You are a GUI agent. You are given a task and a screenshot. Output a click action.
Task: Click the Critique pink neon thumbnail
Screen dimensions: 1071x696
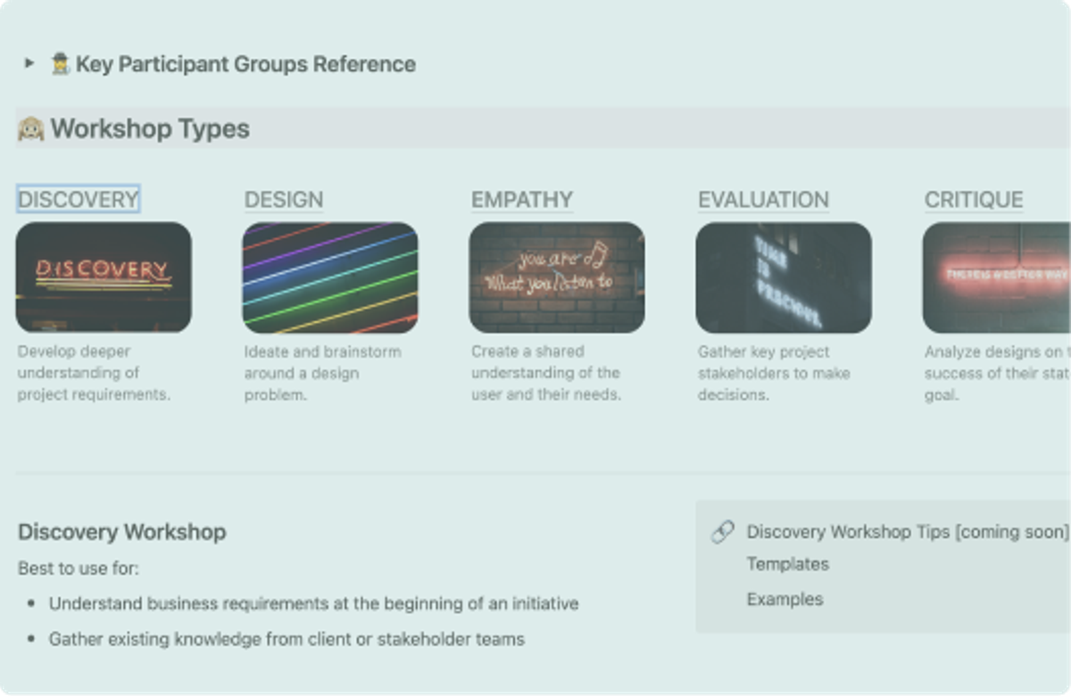[x=997, y=278]
